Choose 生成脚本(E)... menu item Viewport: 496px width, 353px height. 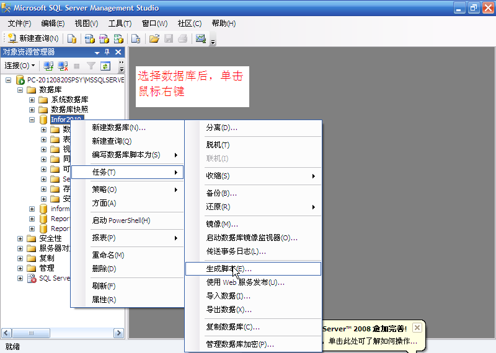click(x=253, y=269)
